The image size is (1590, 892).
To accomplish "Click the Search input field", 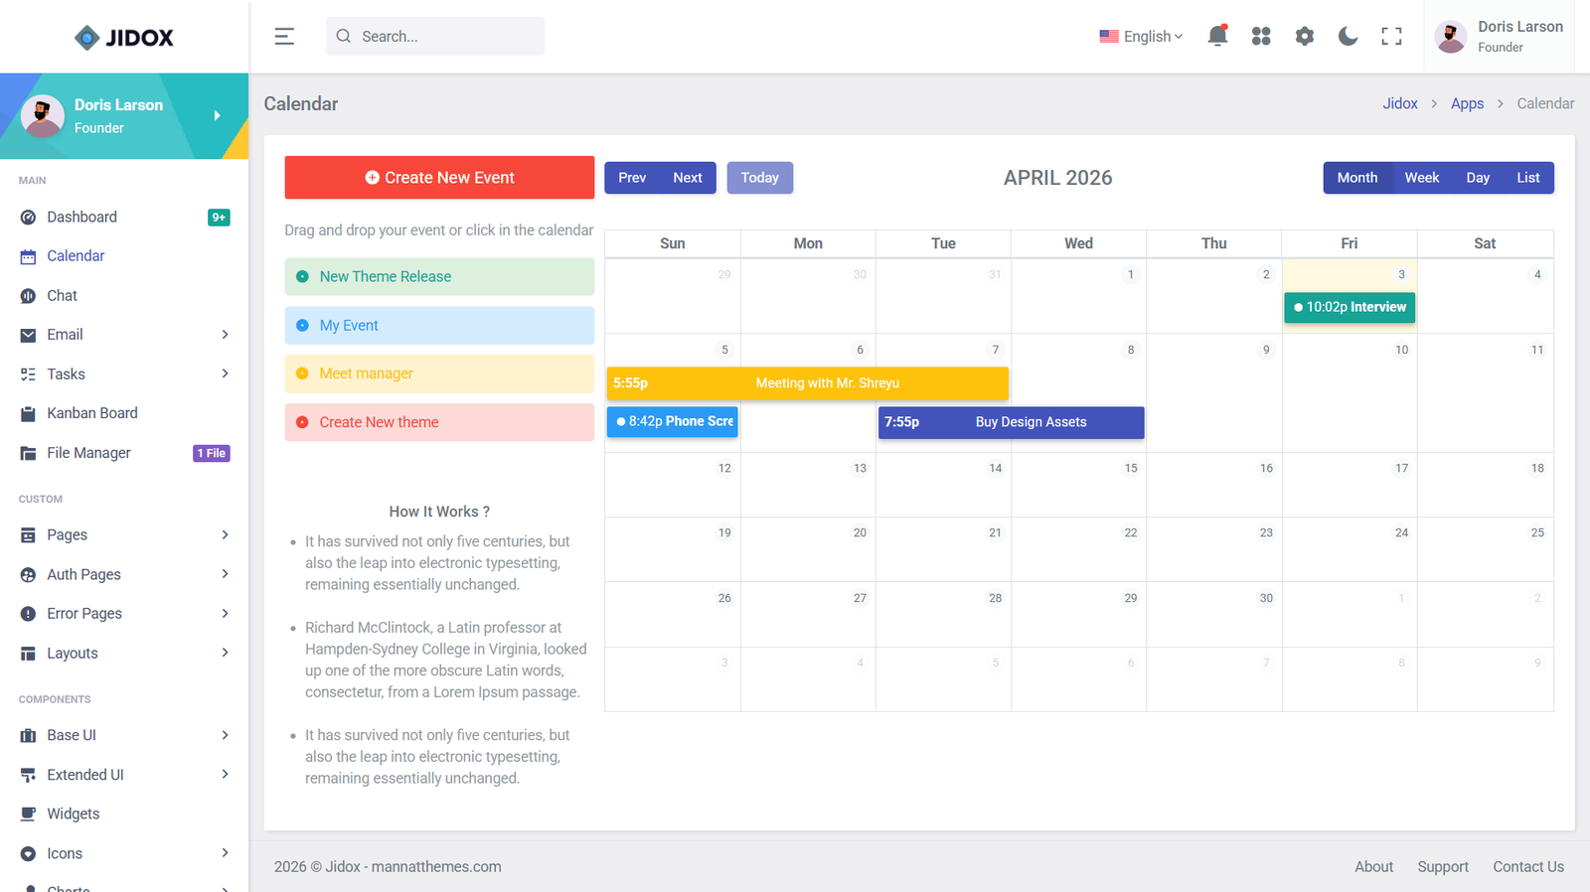I will click(447, 37).
